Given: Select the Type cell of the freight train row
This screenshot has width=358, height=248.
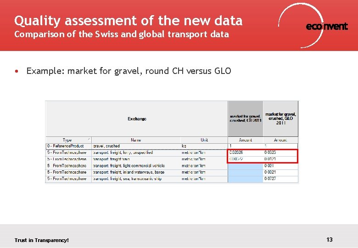Looking at the screenshot, I should 68,159.
